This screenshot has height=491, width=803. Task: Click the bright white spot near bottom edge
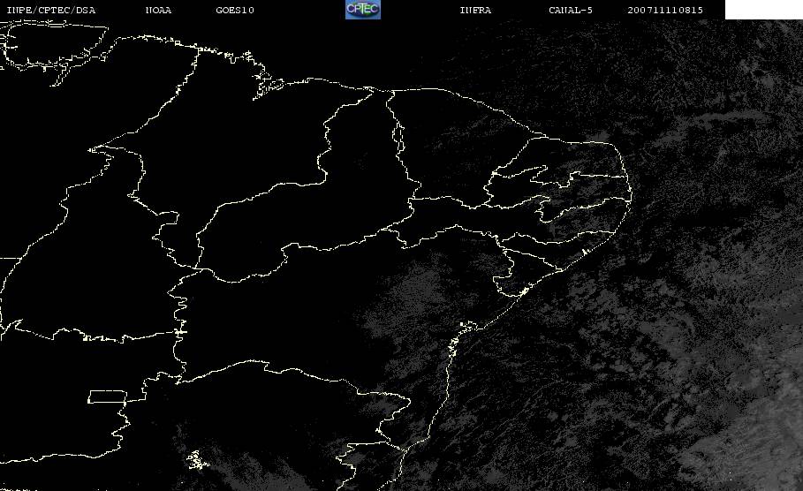(193, 458)
